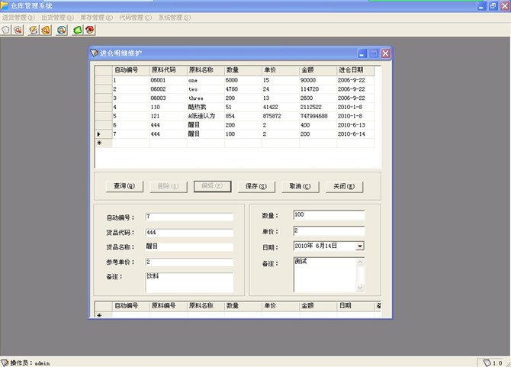The height and width of the screenshot is (367, 511).
Task: Click the 原料名称 column header in upper grid
Action: pyautogui.click(x=206, y=70)
